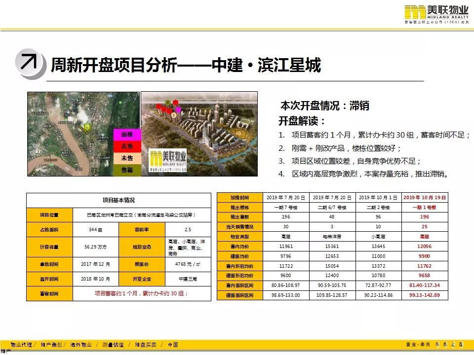Click the red 项目蓄客约1个月 table text
Image resolution: width=474 pixels, height=355 pixels.
click(x=141, y=293)
